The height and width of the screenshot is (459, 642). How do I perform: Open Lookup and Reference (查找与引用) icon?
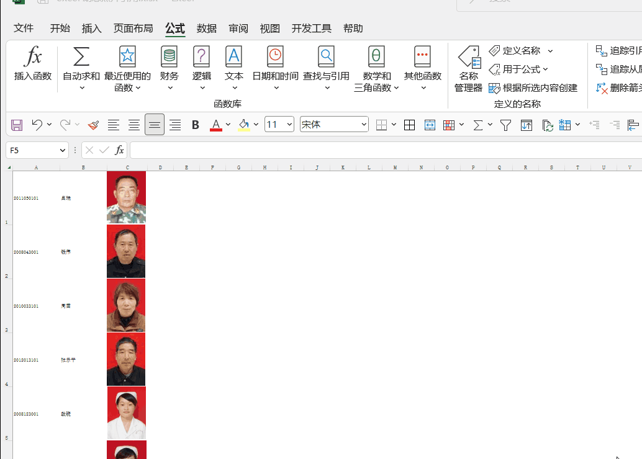(x=327, y=56)
